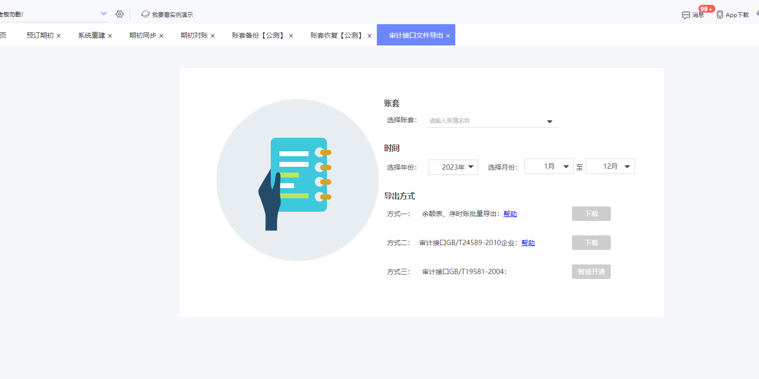Switch to the 期初同步 tab
The image size is (759, 379).
pyautogui.click(x=142, y=35)
